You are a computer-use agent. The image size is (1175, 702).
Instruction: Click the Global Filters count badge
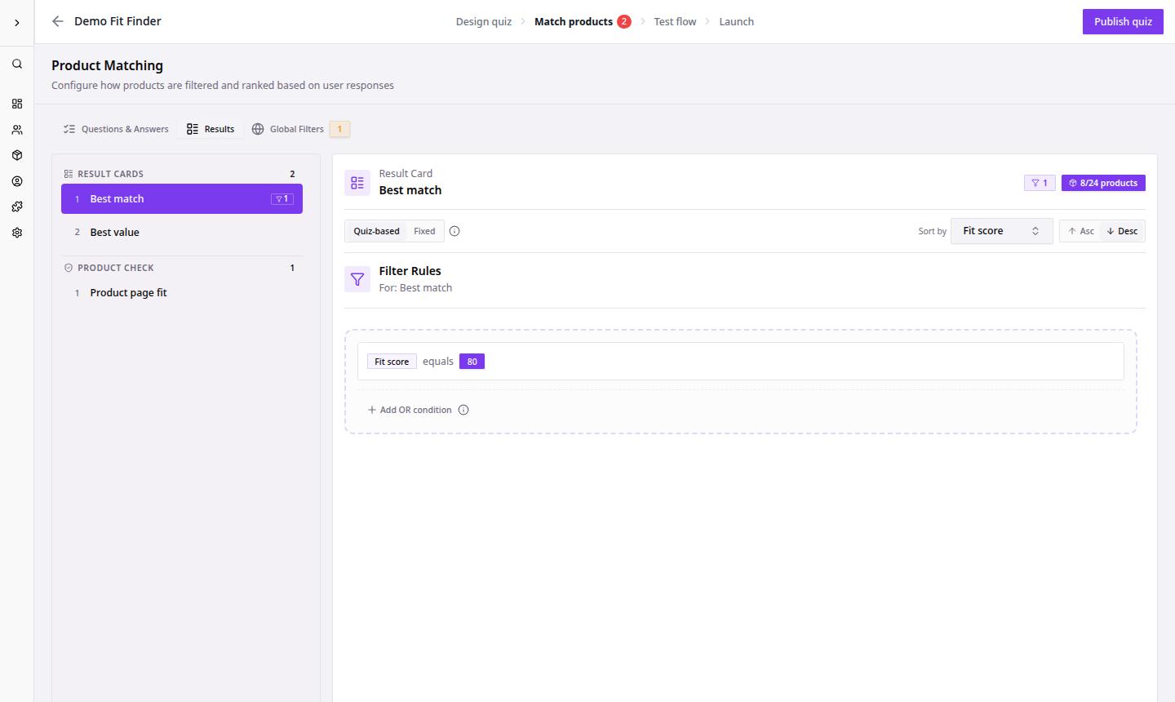339,129
